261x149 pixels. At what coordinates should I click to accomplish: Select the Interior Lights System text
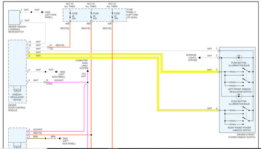[192, 58]
